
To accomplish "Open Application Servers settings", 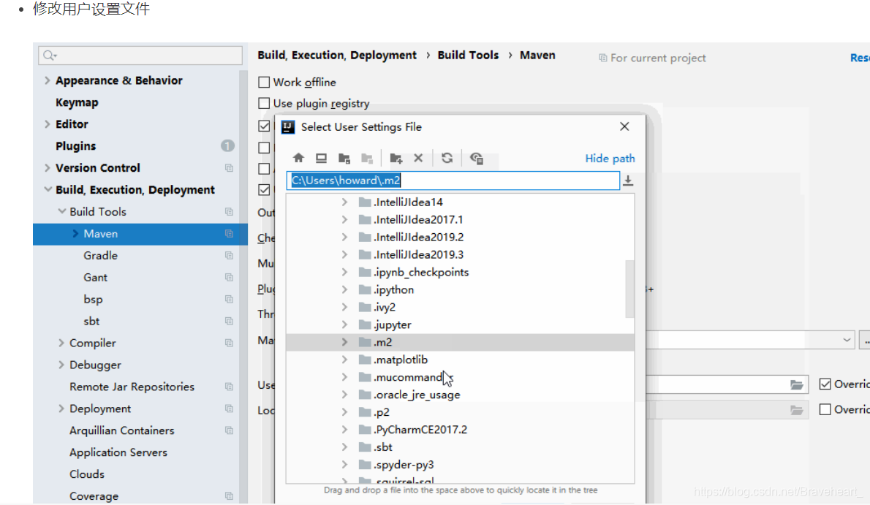I will pos(118,453).
